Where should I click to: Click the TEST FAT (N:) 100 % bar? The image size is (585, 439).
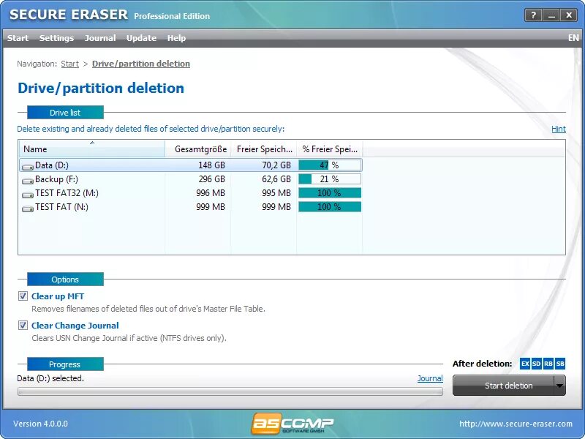click(330, 207)
